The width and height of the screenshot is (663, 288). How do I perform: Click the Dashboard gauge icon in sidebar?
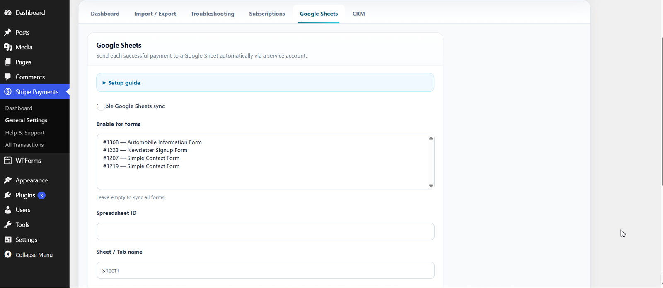8,13
